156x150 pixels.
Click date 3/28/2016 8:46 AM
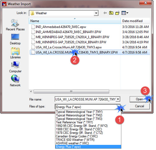pyautogui.click(x=136, y=37)
